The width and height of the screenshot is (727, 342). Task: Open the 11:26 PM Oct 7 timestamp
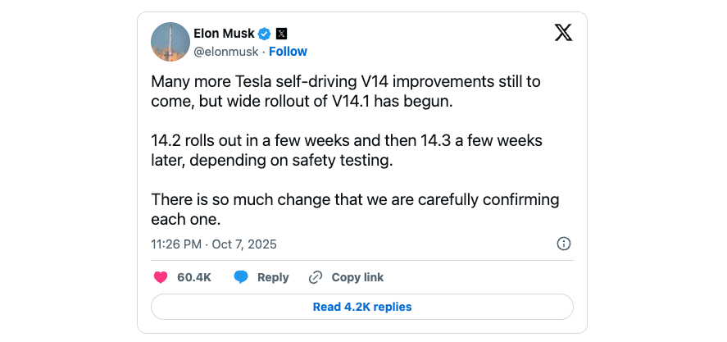click(214, 244)
